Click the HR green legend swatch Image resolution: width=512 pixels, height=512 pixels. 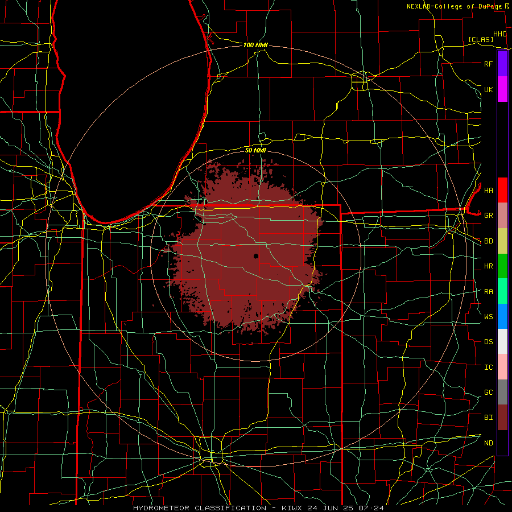coord(502,266)
